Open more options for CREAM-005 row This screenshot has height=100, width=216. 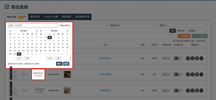pos(201,91)
